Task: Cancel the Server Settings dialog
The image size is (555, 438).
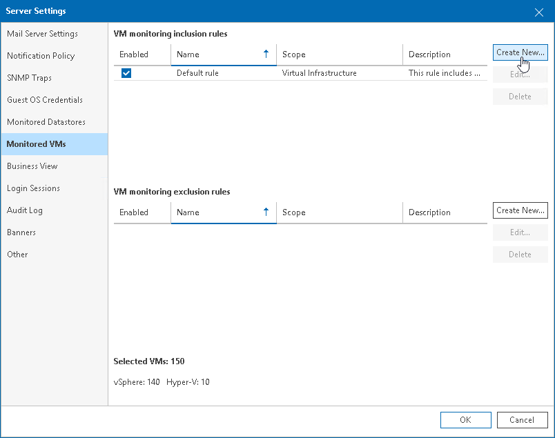Action: [x=522, y=419]
